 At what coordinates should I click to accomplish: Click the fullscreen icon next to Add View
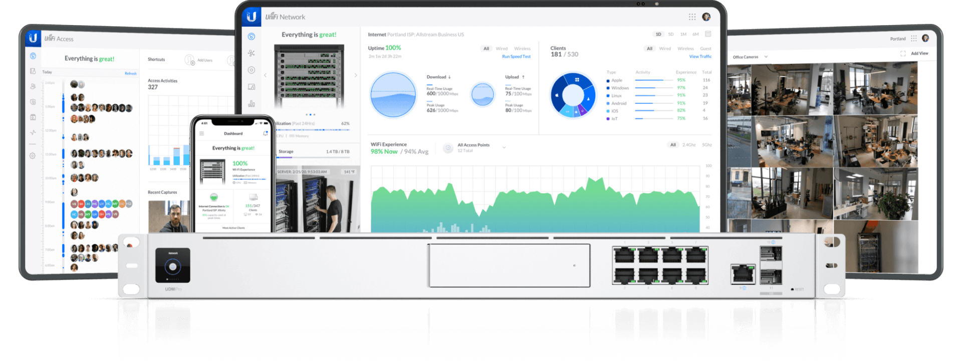click(x=903, y=54)
